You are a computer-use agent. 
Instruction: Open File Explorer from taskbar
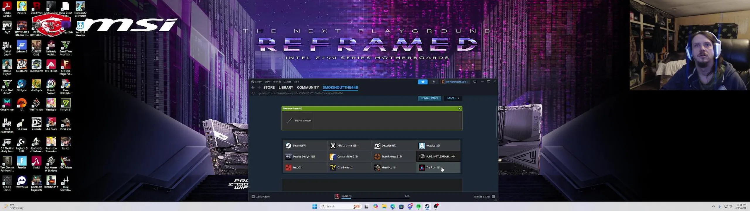click(384, 206)
